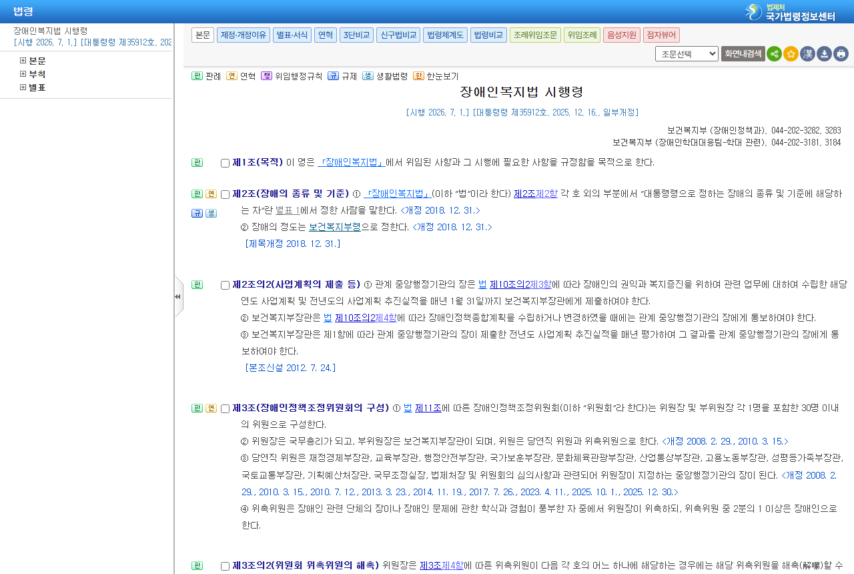Click the 음성지원 button
This screenshot has height=574, width=854.
(622, 35)
